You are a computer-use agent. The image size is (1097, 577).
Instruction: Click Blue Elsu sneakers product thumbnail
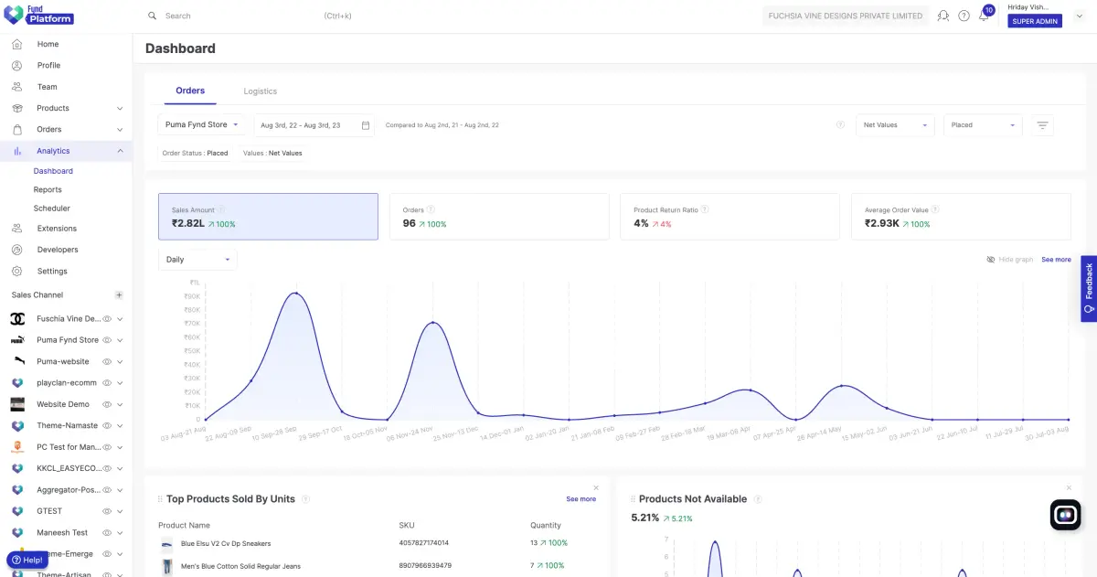pos(166,543)
